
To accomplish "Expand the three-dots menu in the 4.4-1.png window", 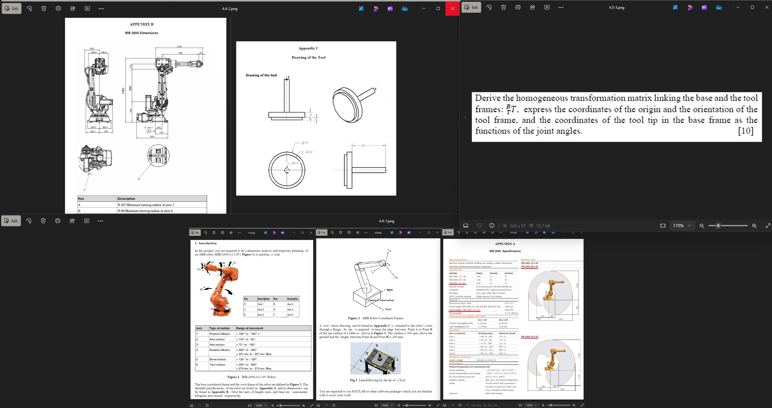I will coord(101,221).
